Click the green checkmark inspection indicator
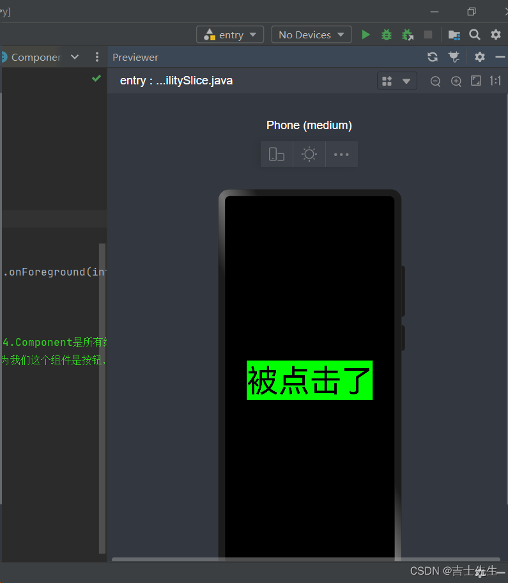This screenshot has height=583, width=508. [x=96, y=78]
